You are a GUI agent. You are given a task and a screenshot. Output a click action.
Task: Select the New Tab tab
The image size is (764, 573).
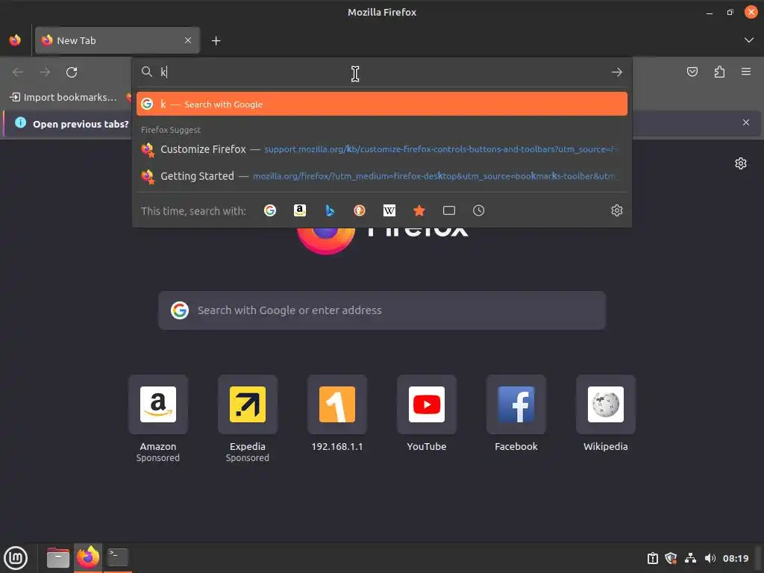pyautogui.click(x=117, y=40)
